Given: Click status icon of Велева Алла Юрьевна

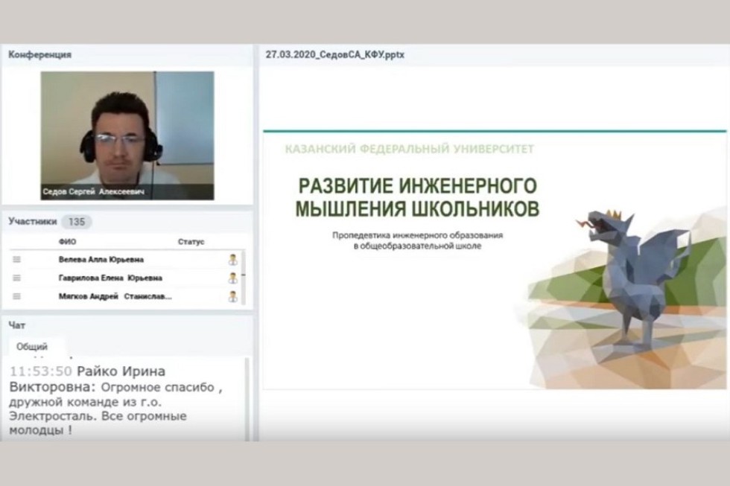Looking at the screenshot, I should pos(232,260).
